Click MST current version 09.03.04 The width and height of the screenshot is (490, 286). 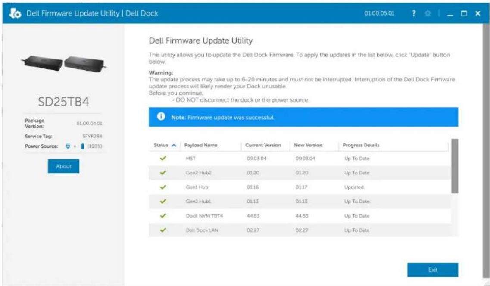pyautogui.click(x=256, y=159)
